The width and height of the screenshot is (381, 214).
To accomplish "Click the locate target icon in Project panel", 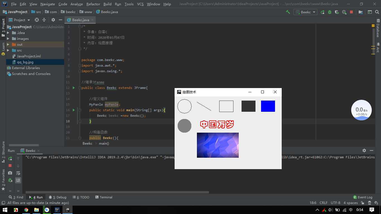I will tap(37, 20).
